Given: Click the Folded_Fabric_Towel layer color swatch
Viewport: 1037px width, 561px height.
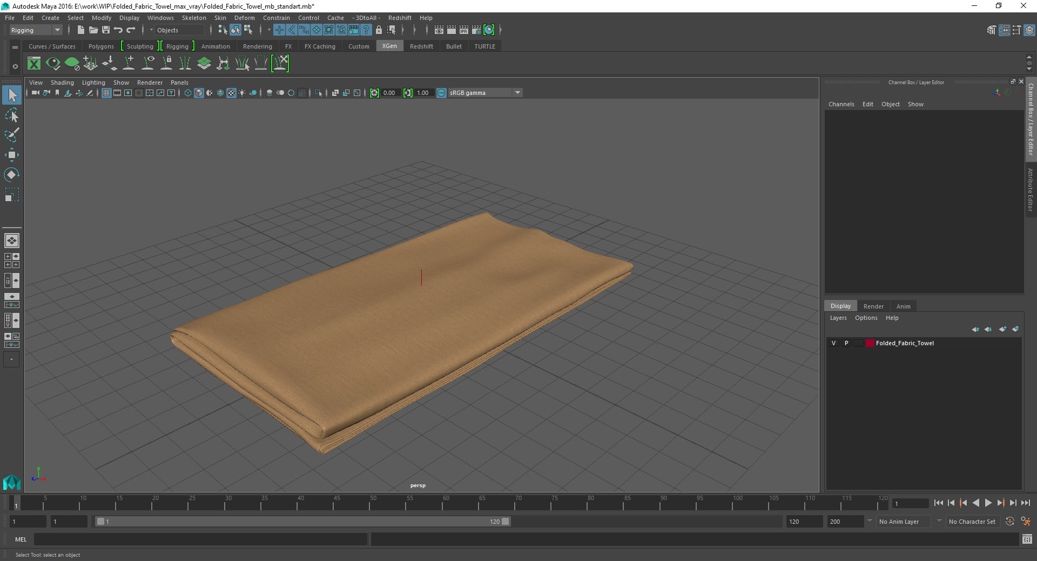Looking at the screenshot, I should pos(870,343).
